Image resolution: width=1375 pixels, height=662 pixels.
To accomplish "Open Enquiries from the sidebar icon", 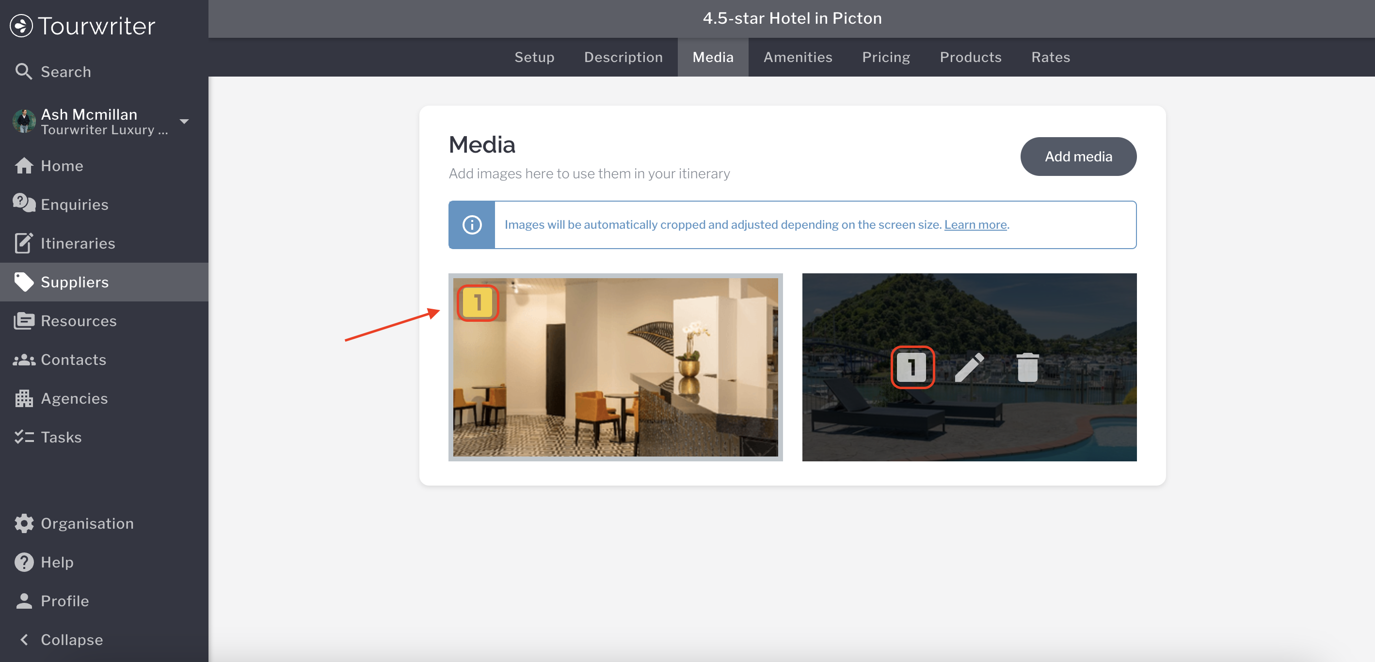I will click(23, 204).
